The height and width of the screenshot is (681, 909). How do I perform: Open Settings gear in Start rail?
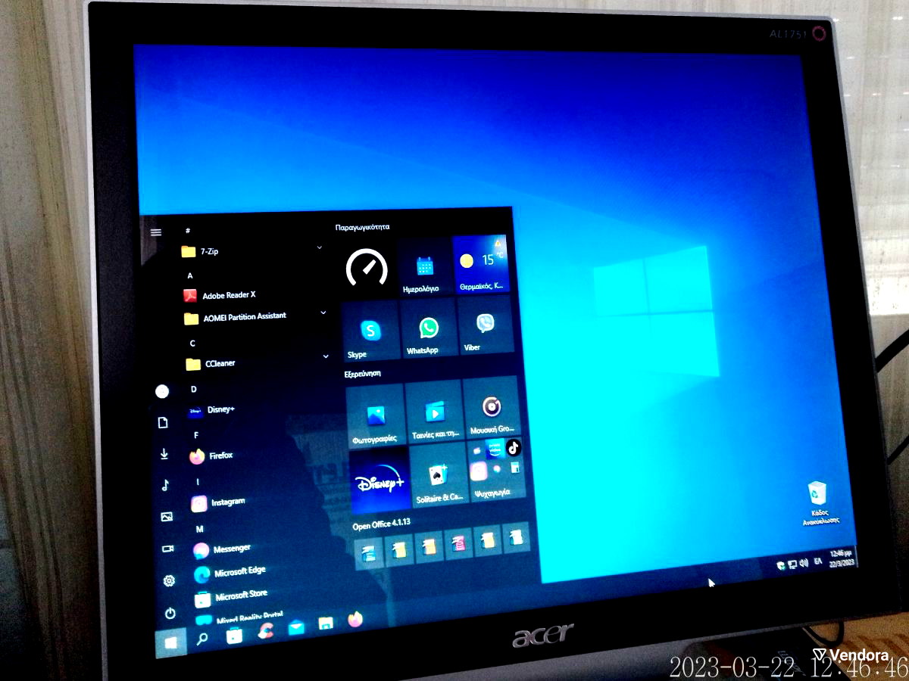click(169, 580)
